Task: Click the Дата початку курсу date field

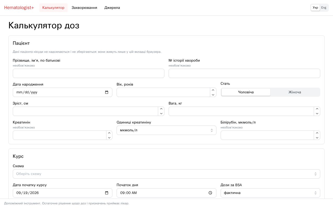Action: [62, 193]
